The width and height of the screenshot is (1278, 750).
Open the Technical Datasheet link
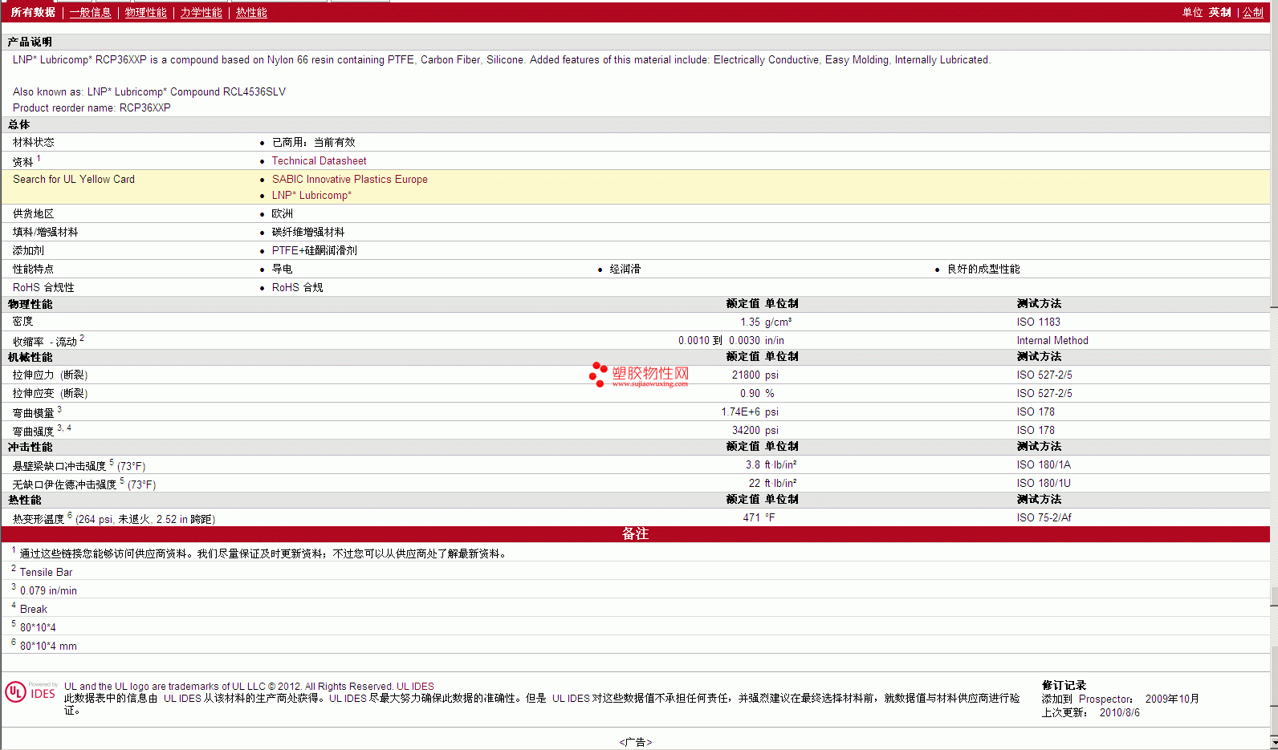[319, 161]
